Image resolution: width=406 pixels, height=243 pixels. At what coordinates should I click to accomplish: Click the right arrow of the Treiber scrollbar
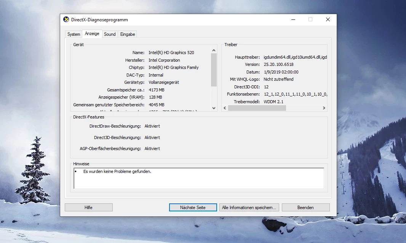tap(324, 108)
